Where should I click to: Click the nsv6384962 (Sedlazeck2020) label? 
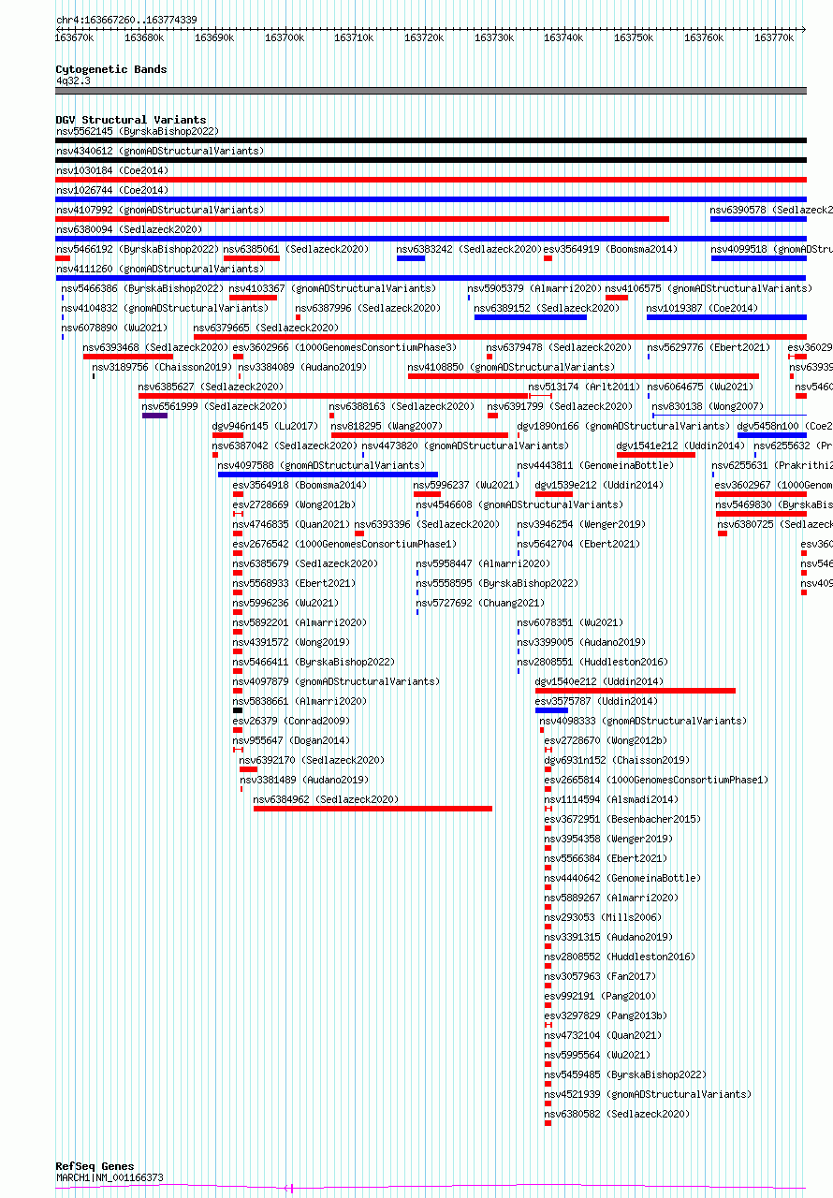327,799
